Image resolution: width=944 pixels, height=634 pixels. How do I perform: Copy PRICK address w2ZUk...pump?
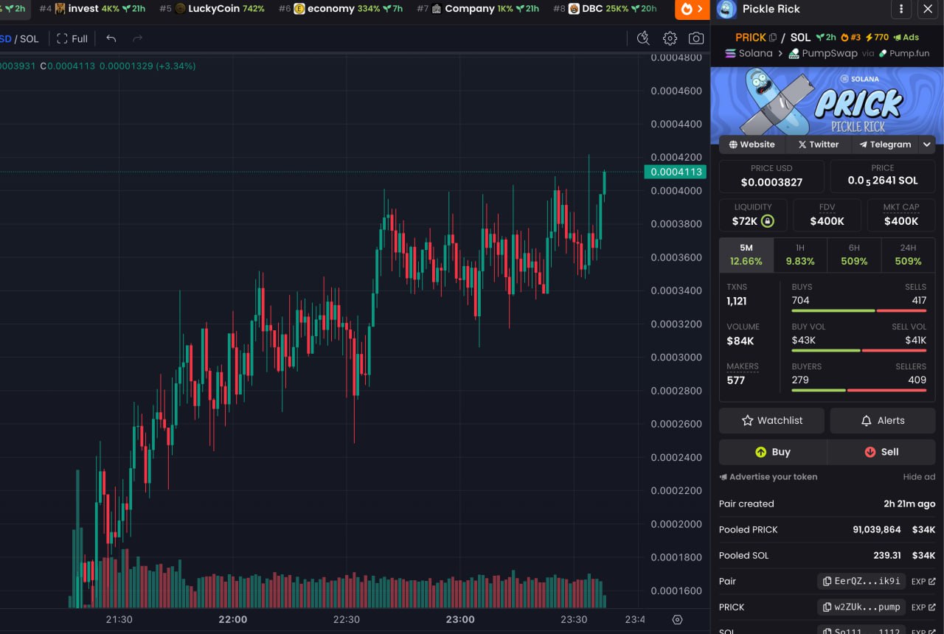861,607
